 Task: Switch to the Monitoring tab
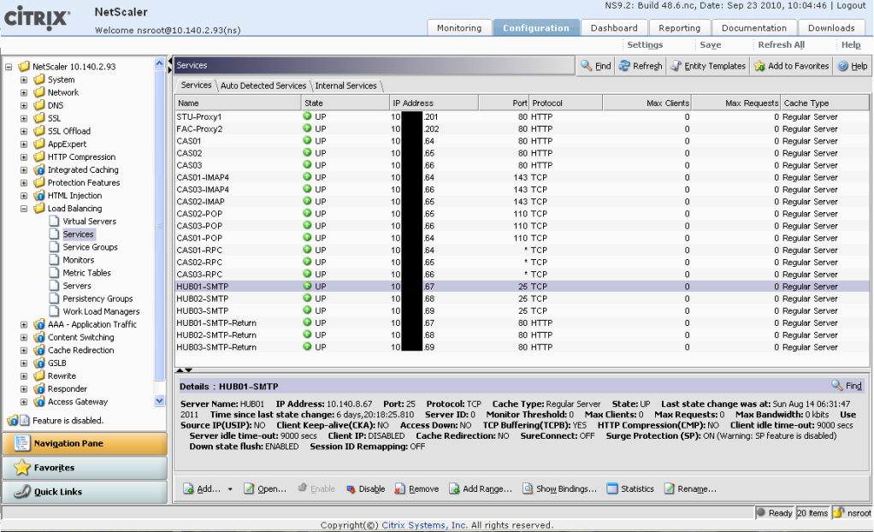[x=459, y=28]
